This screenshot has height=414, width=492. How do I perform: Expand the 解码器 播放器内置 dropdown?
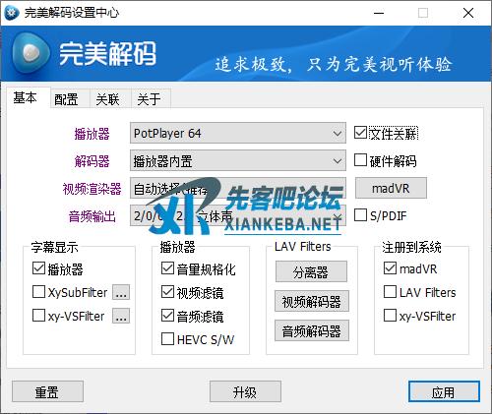click(238, 160)
